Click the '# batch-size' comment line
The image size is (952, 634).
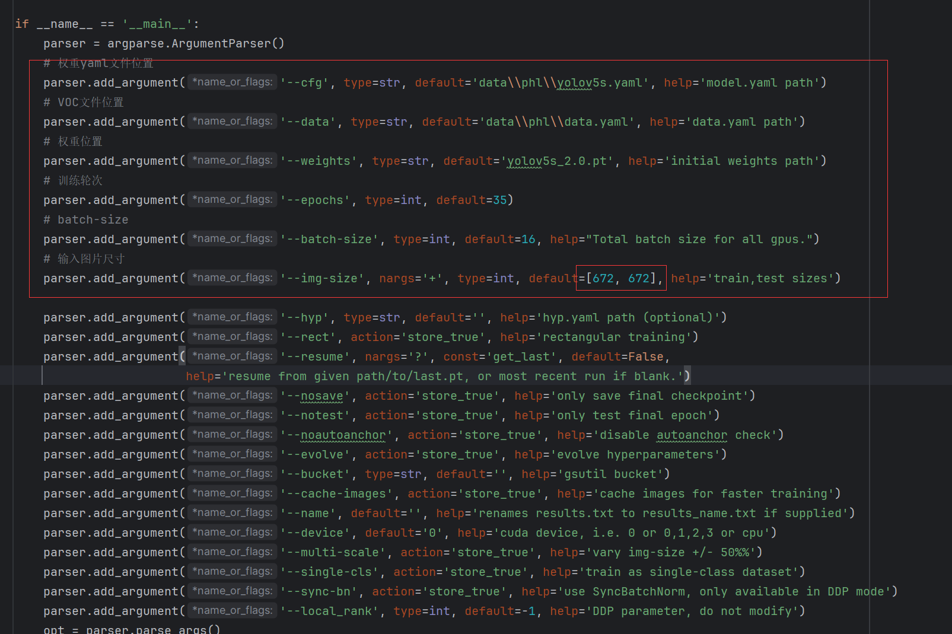pyautogui.click(x=86, y=219)
